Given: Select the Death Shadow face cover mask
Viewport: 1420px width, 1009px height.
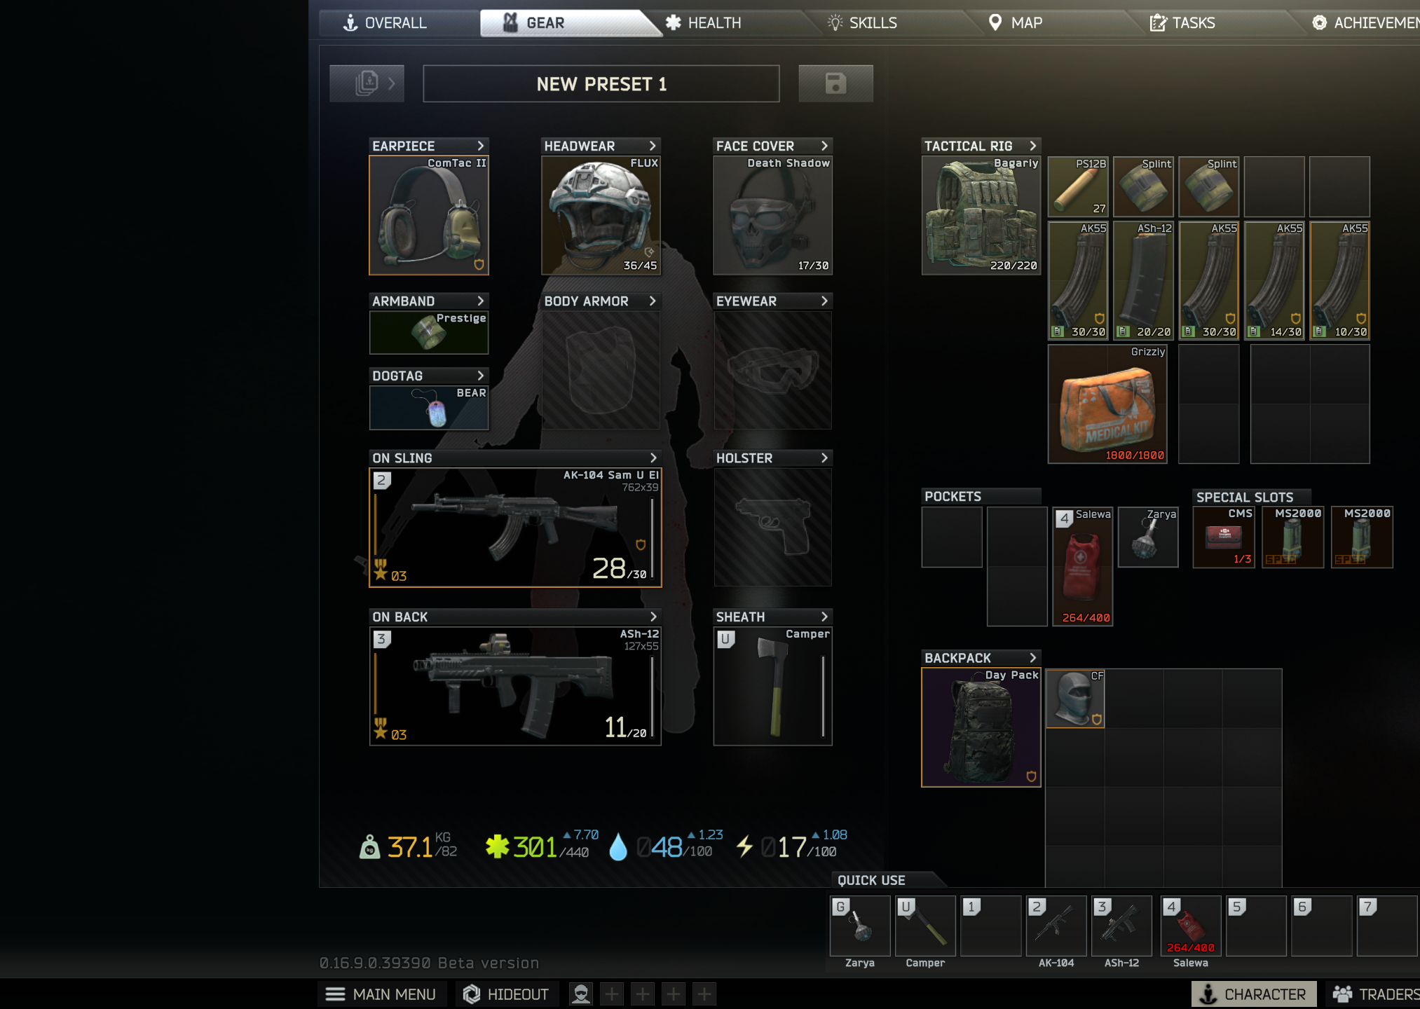Looking at the screenshot, I should (x=772, y=215).
